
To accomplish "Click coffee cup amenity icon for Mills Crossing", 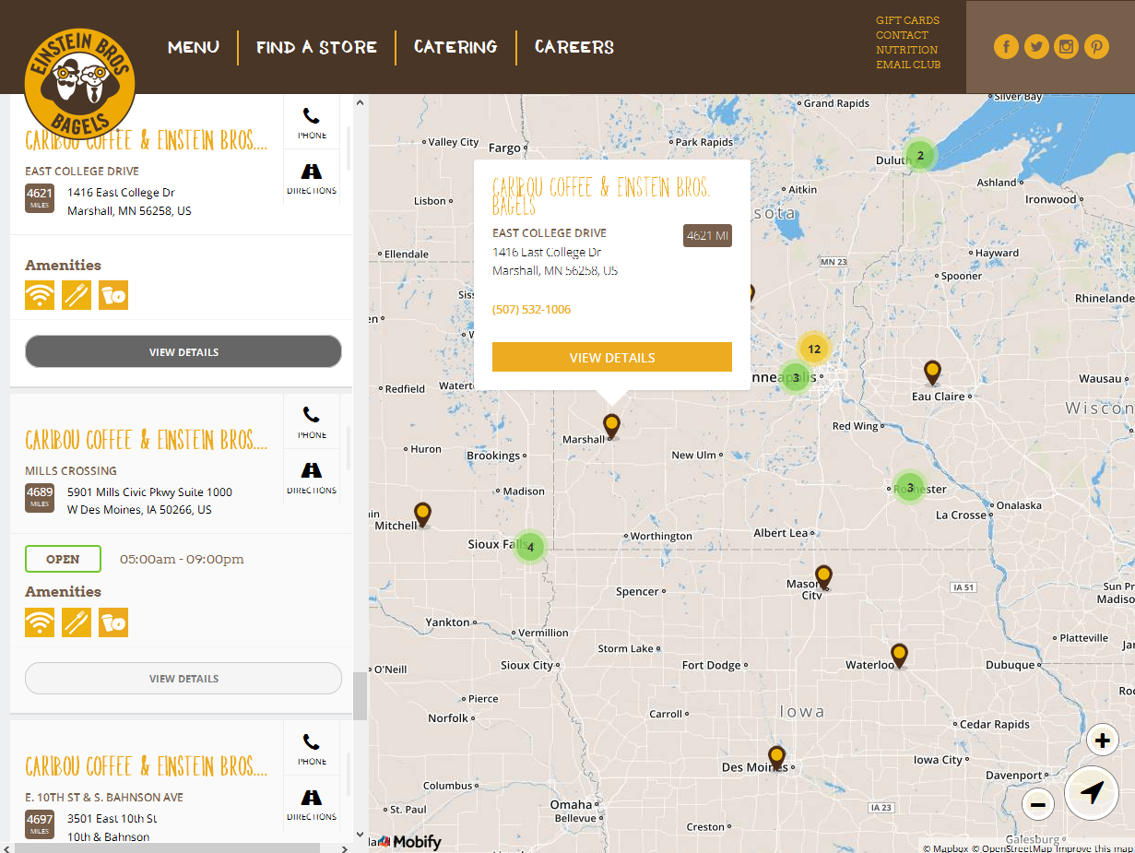I will 113,622.
